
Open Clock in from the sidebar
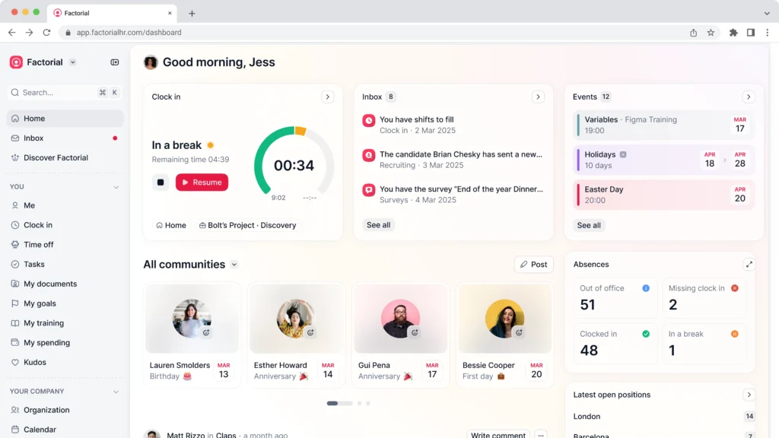(x=65, y=225)
